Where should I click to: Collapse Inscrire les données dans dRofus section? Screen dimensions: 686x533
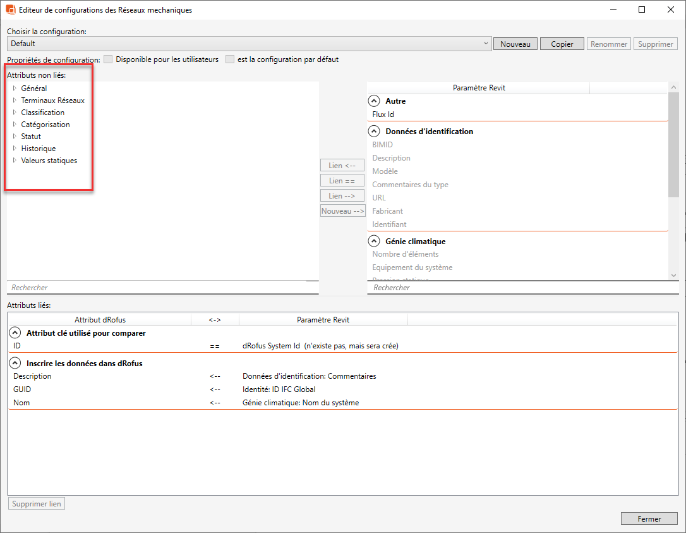(x=15, y=364)
